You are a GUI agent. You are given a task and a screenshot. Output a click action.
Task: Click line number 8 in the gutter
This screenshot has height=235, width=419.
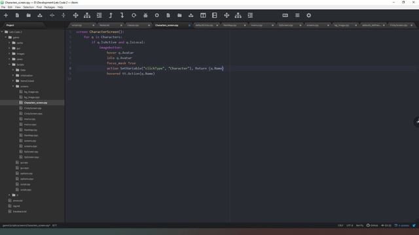(x=70, y=69)
